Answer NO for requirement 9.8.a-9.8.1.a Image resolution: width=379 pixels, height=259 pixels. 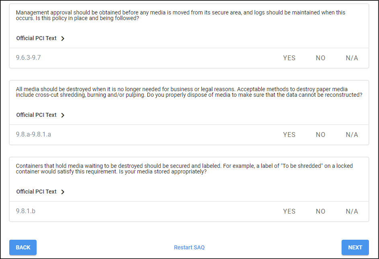pos(320,135)
